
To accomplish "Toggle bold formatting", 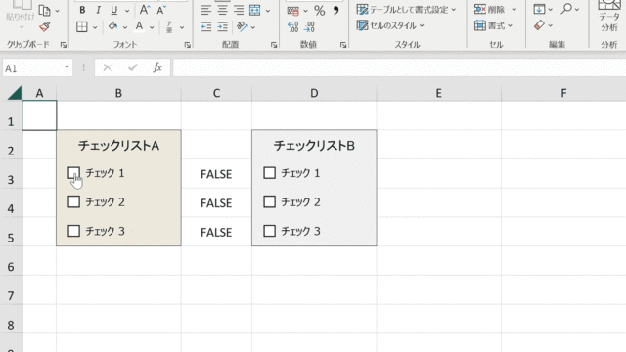I will [82, 10].
